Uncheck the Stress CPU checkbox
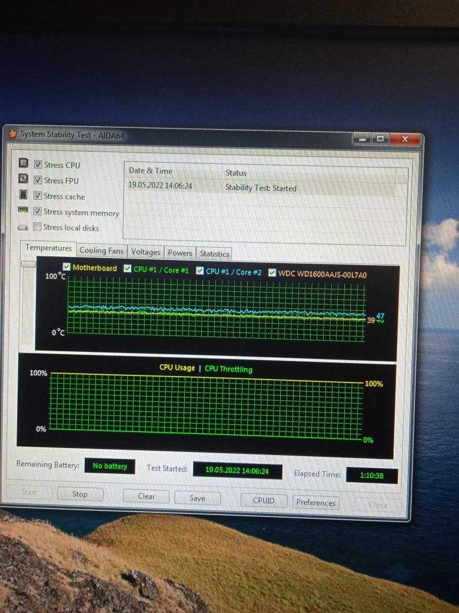The width and height of the screenshot is (459, 613). pyautogui.click(x=38, y=164)
